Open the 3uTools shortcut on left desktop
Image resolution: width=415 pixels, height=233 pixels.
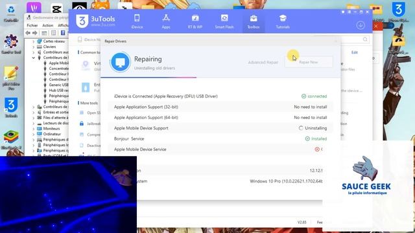[11, 107]
